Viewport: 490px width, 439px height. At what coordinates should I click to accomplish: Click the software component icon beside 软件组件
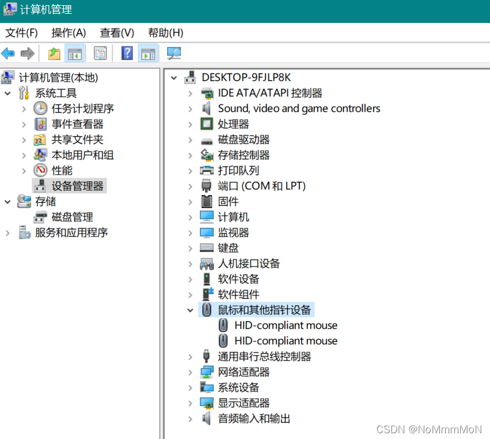(x=207, y=294)
